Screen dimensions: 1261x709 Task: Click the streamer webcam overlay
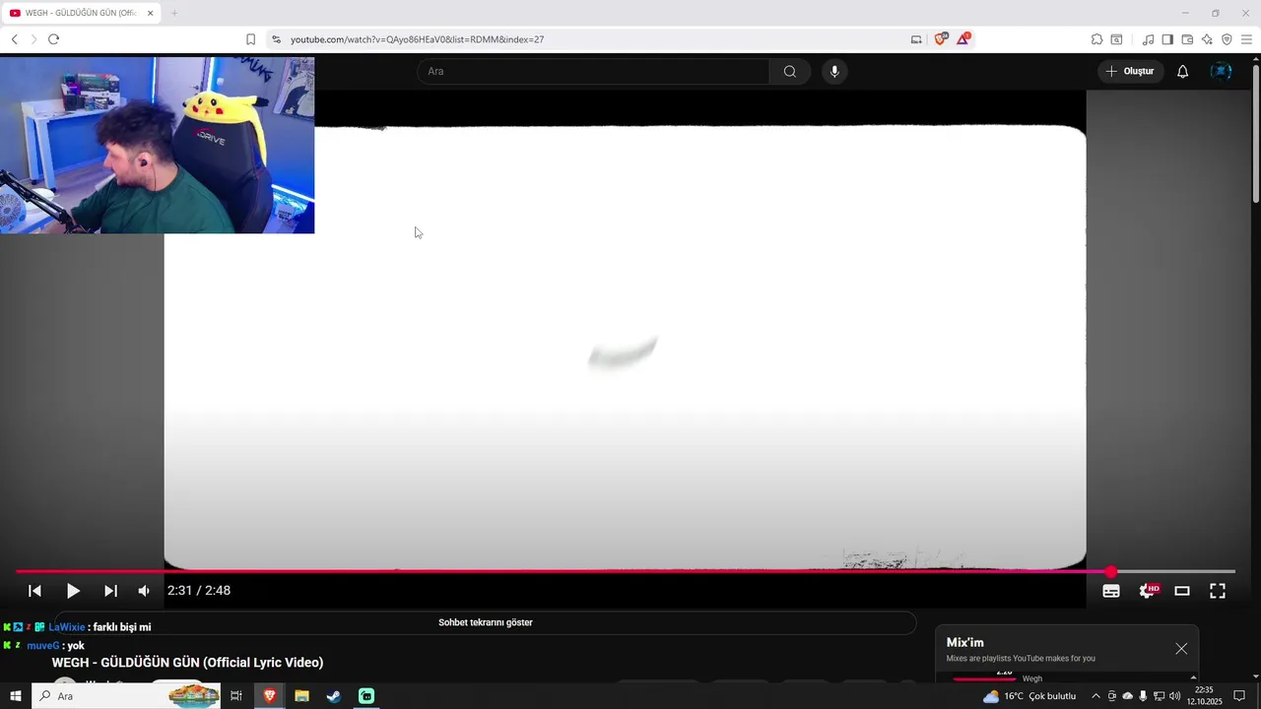(157, 145)
